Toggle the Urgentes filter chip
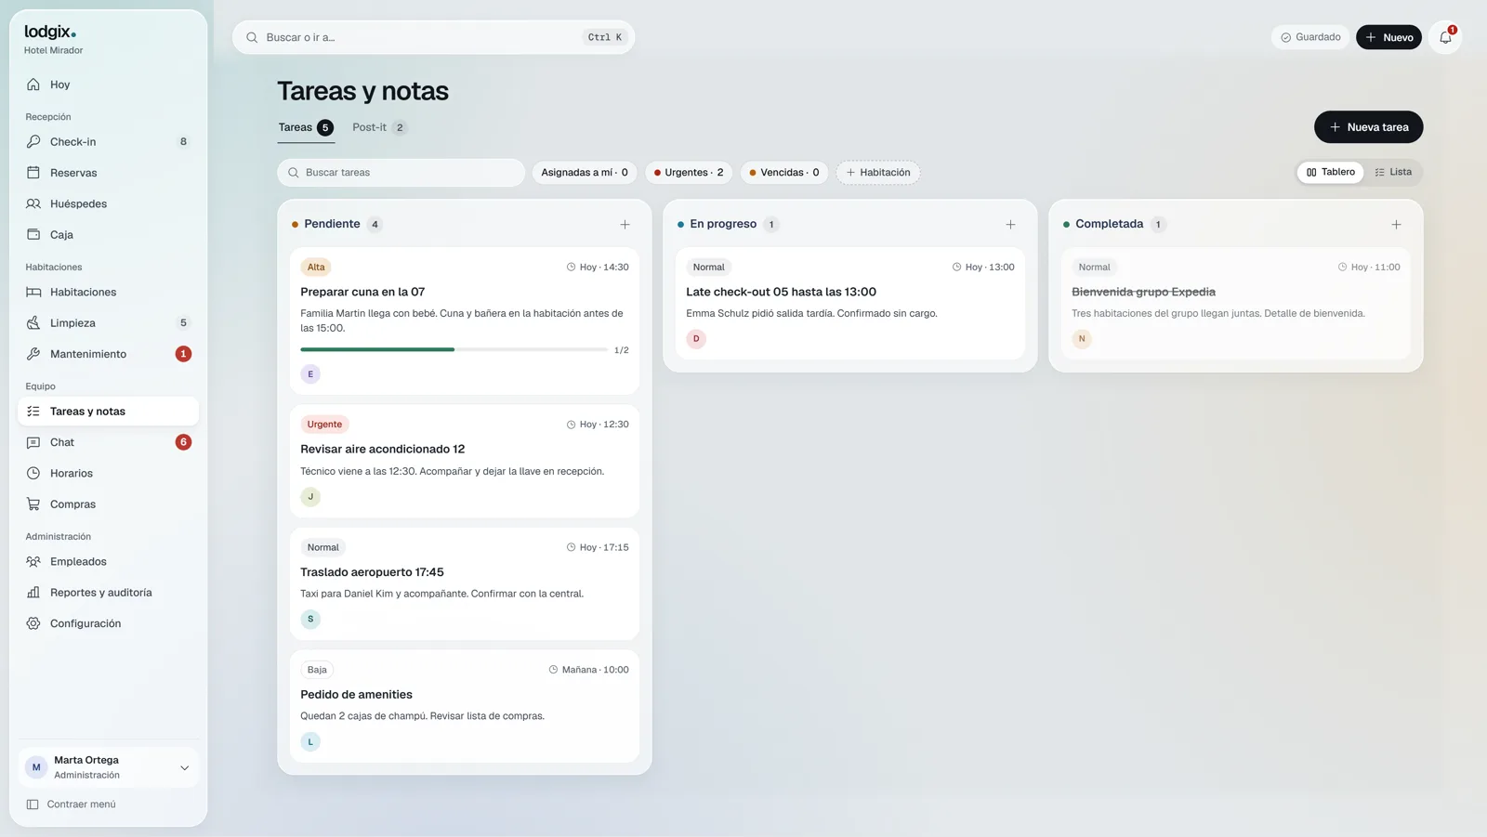1487x837 pixels. click(x=689, y=172)
